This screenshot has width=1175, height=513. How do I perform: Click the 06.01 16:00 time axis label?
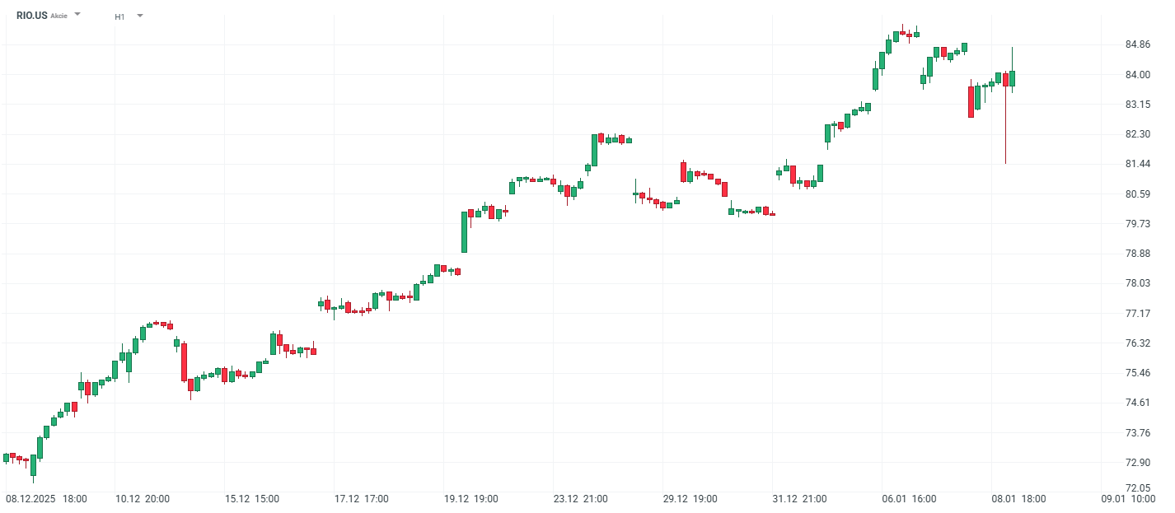click(910, 499)
